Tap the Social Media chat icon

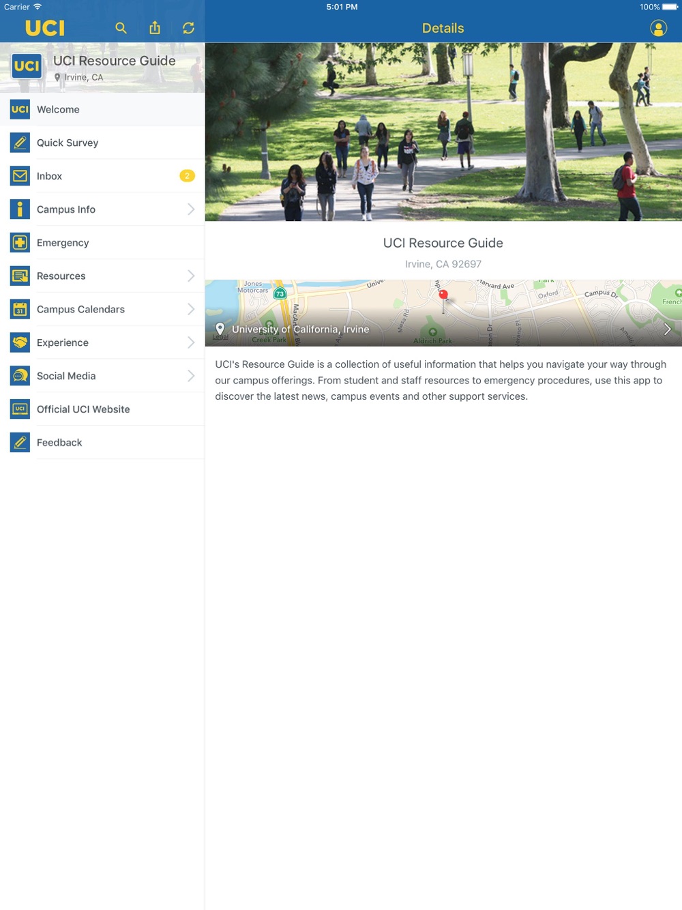[x=20, y=376]
